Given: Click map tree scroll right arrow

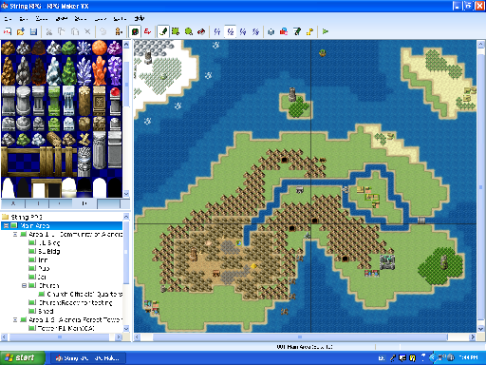Looking at the screenshot, I should (x=119, y=337).
